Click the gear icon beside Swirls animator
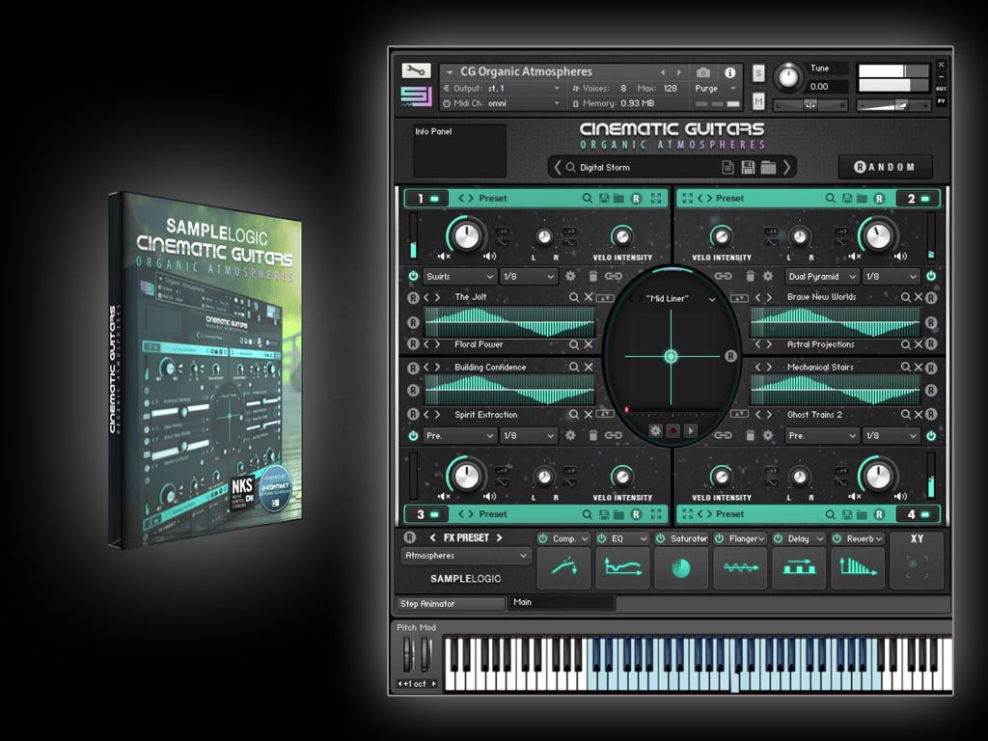 tap(570, 276)
